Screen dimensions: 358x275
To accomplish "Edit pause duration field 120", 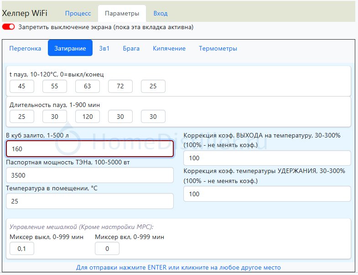I will click(88, 117).
